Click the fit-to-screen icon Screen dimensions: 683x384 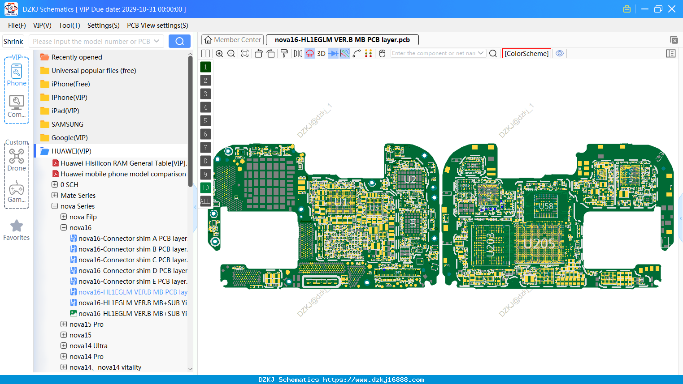tap(245, 53)
